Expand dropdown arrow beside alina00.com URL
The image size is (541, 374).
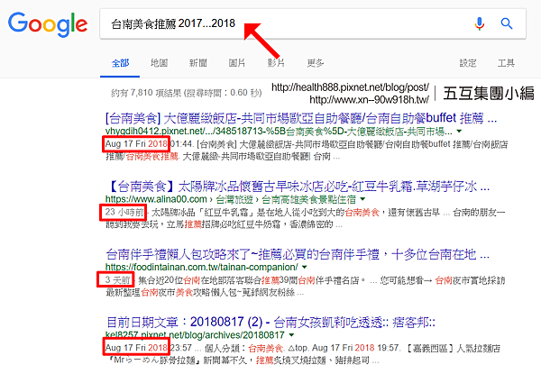click(362, 199)
